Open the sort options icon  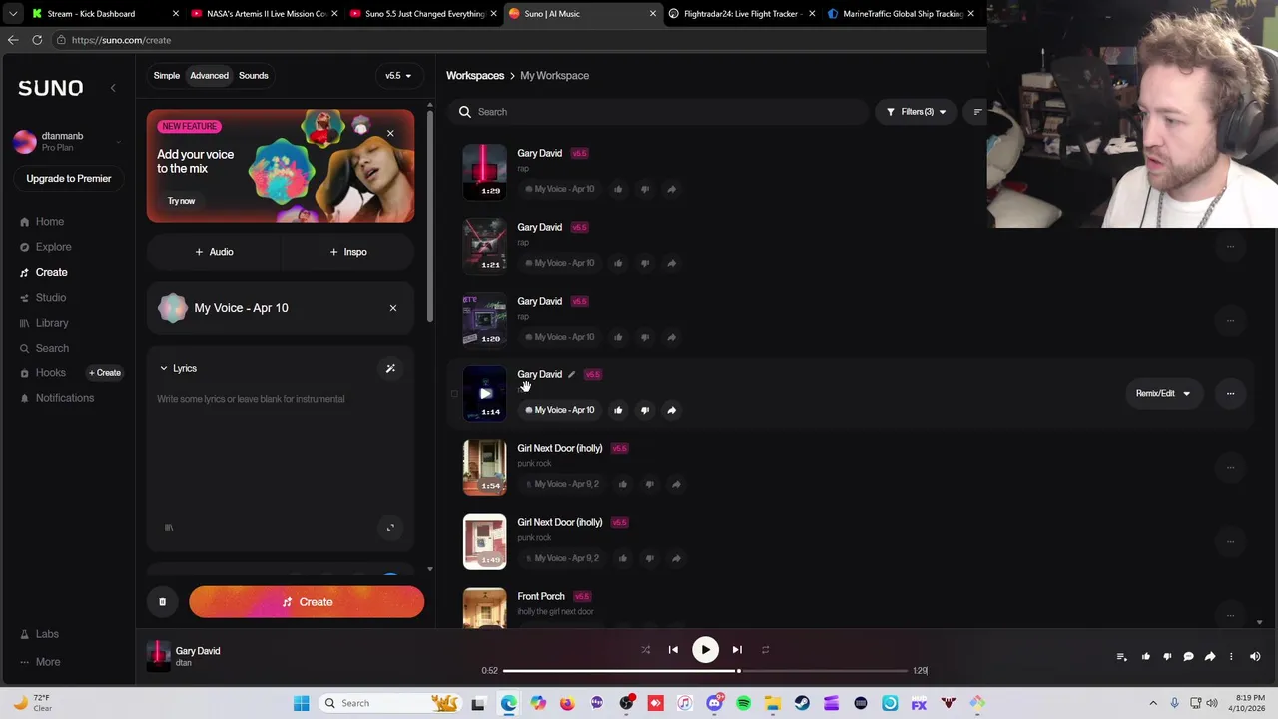tap(977, 112)
